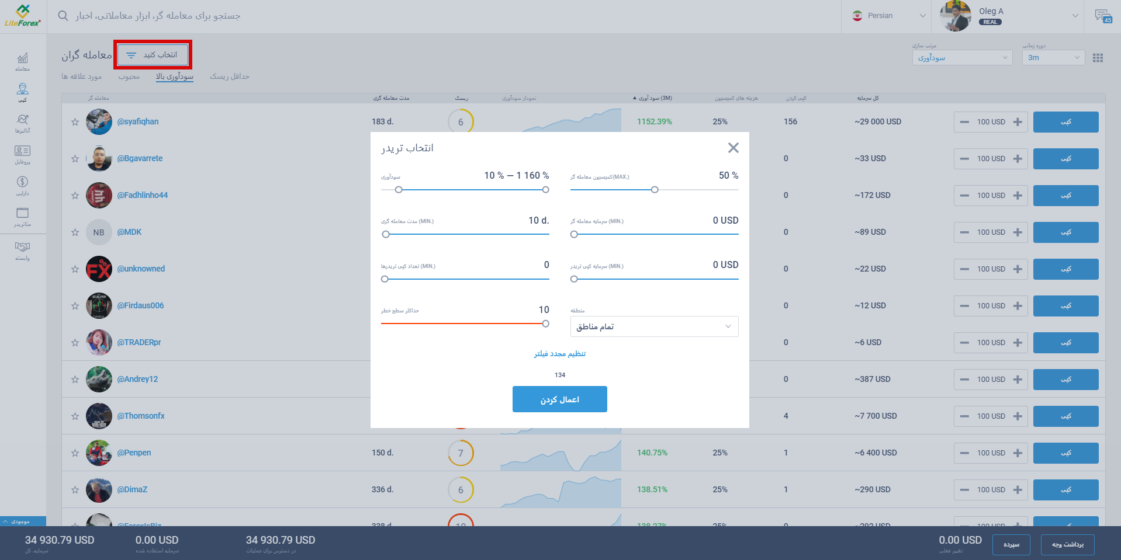This screenshot has width=1121, height=560.
Task: Expand the balance panel tab at bottom
Action: pyautogui.click(x=23, y=521)
